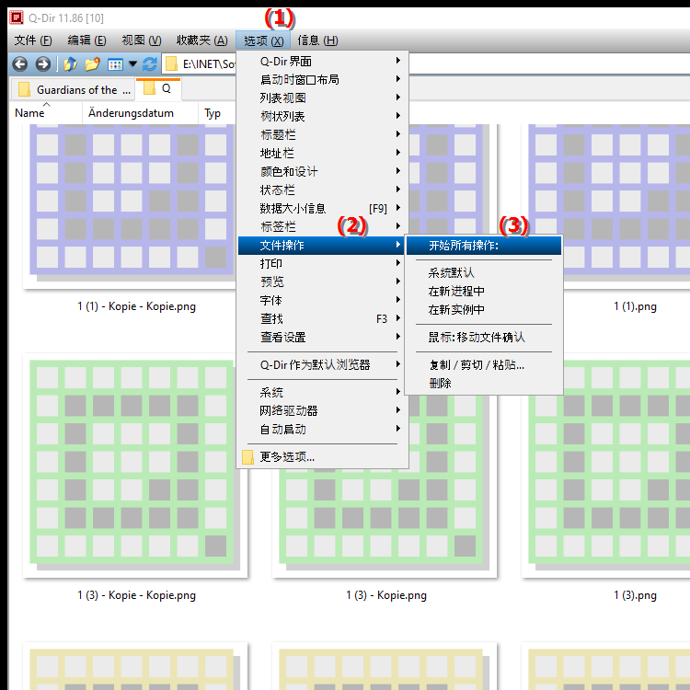This screenshot has width=690, height=690.
Task: Open the 打印 submenu
Action: (322, 264)
